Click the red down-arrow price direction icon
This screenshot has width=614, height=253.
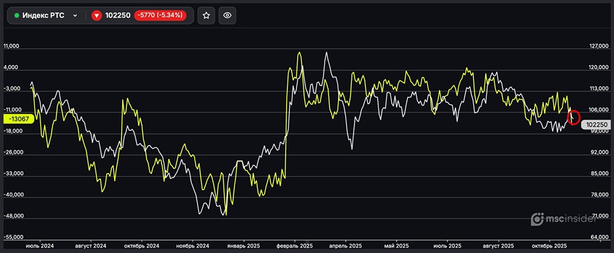tap(97, 16)
